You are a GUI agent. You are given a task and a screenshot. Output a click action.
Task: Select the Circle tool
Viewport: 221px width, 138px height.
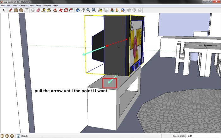[x=21, y=10]
